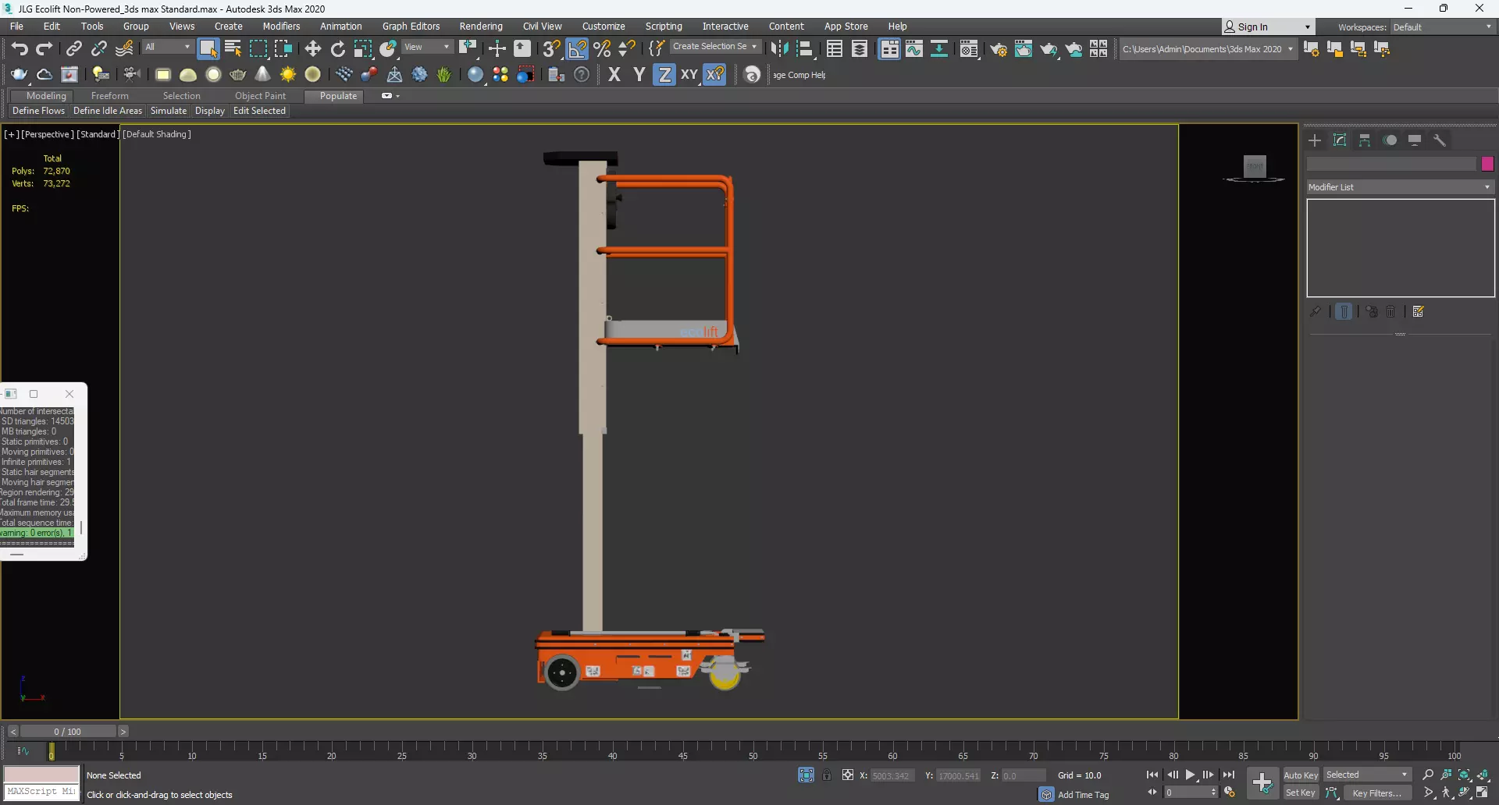
Task: Toggle Z axis constraint button
Action: click(x=664, y=74)
